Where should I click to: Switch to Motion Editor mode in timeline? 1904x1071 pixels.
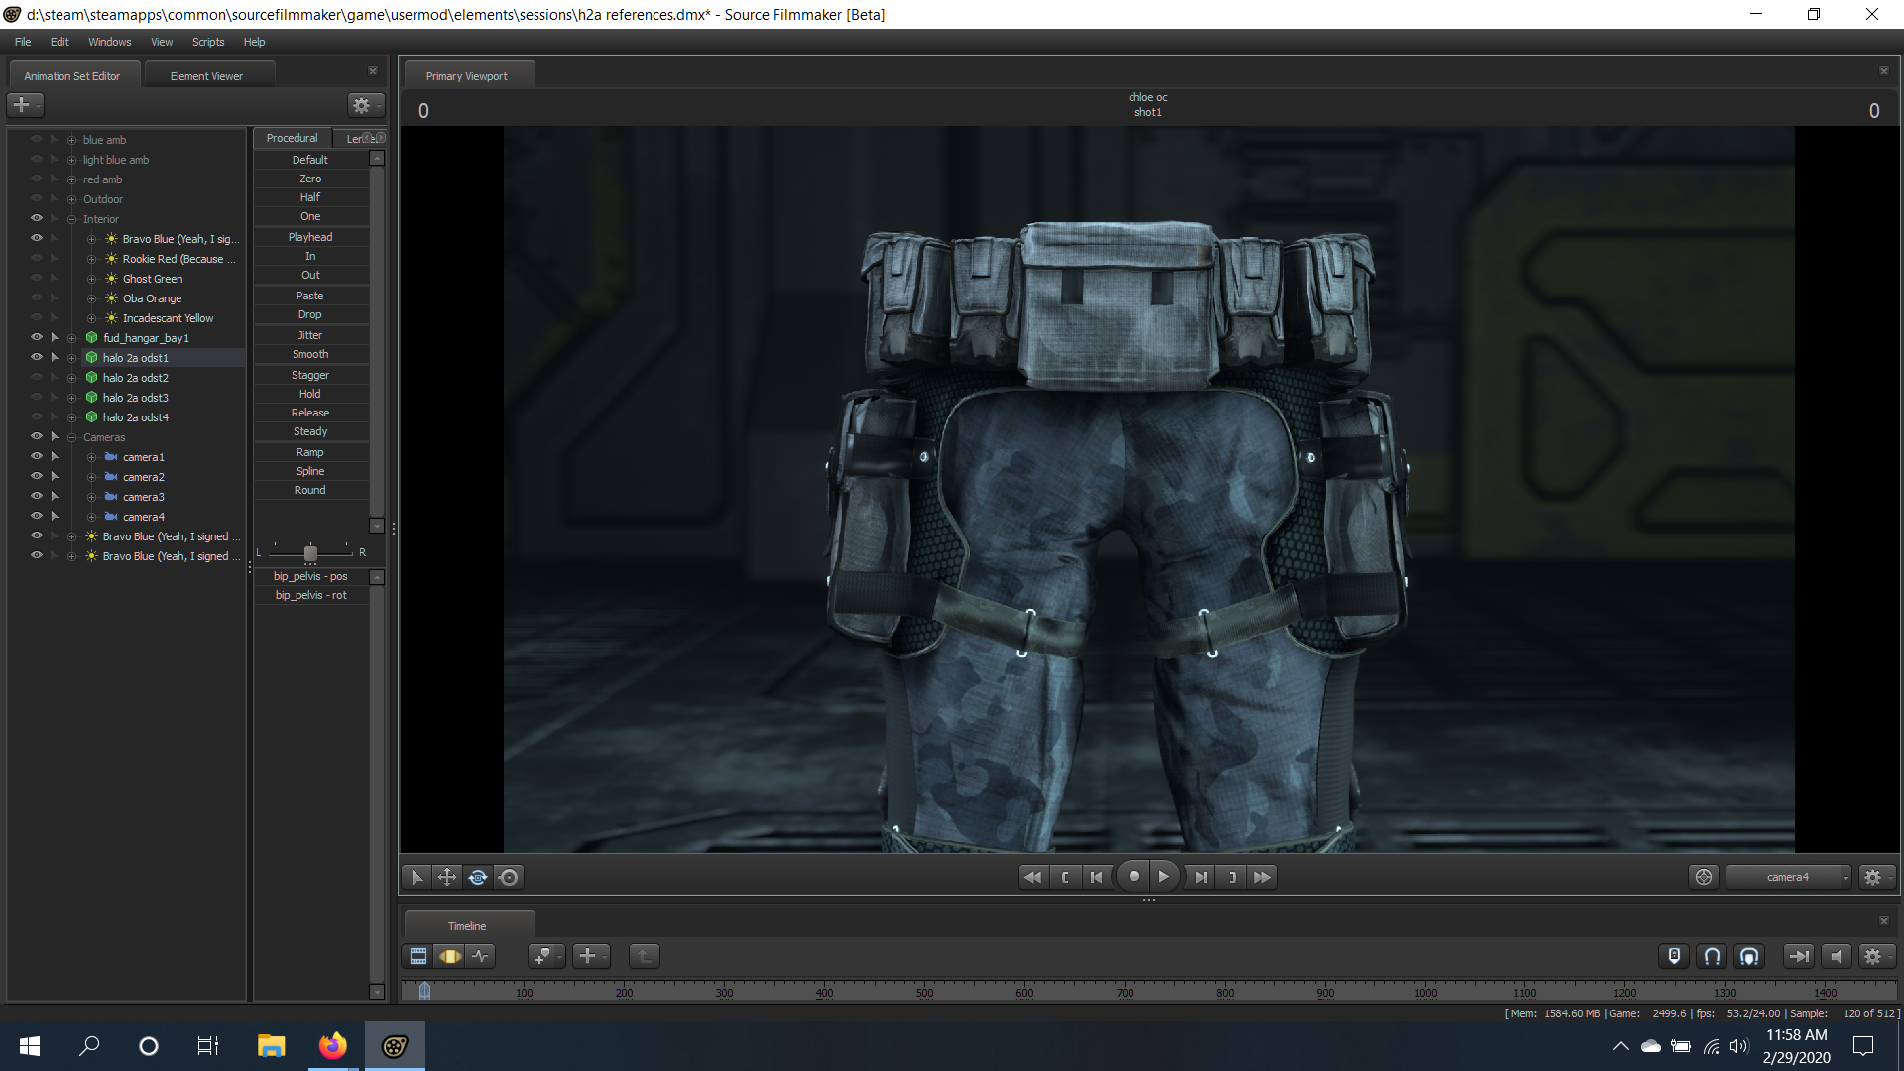point(450,956)
